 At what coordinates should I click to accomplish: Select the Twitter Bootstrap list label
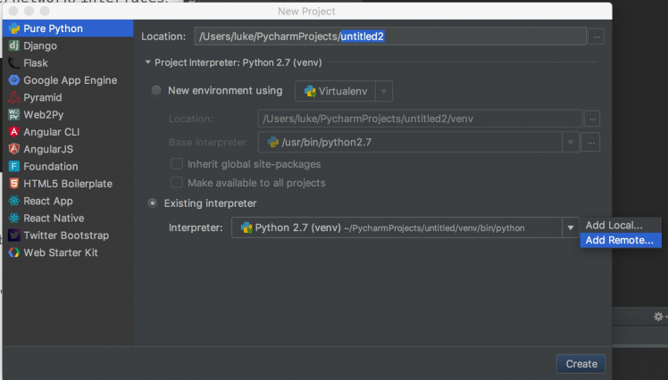coord(66,235)
